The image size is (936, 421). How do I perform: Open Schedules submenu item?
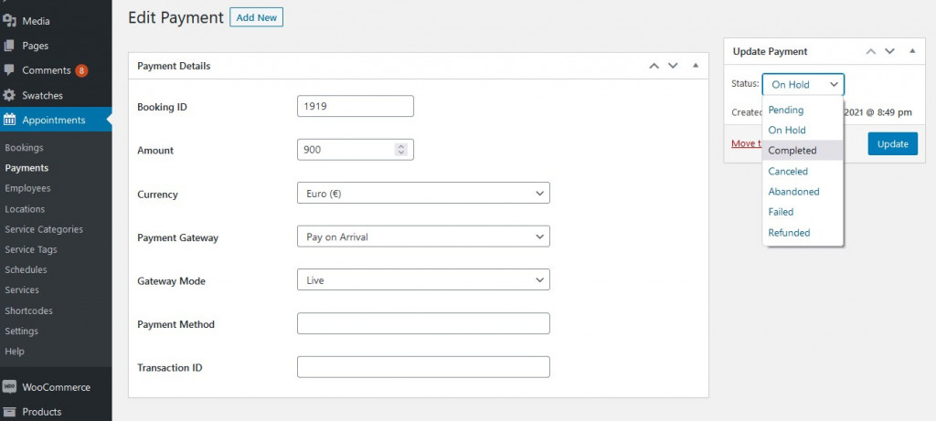click(26, 269)
